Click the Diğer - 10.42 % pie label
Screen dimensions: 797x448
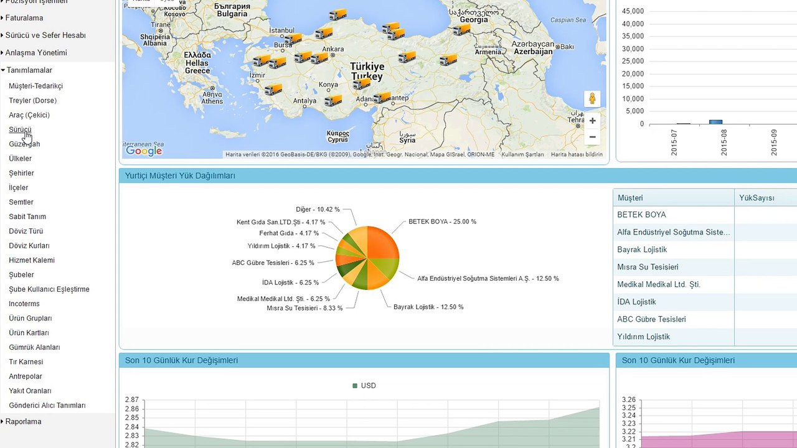click(x=318, y=210)
